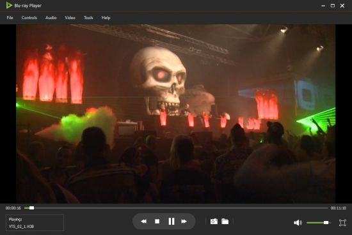Open the Tools menu
352x235 pixels.
coord(88,18)
